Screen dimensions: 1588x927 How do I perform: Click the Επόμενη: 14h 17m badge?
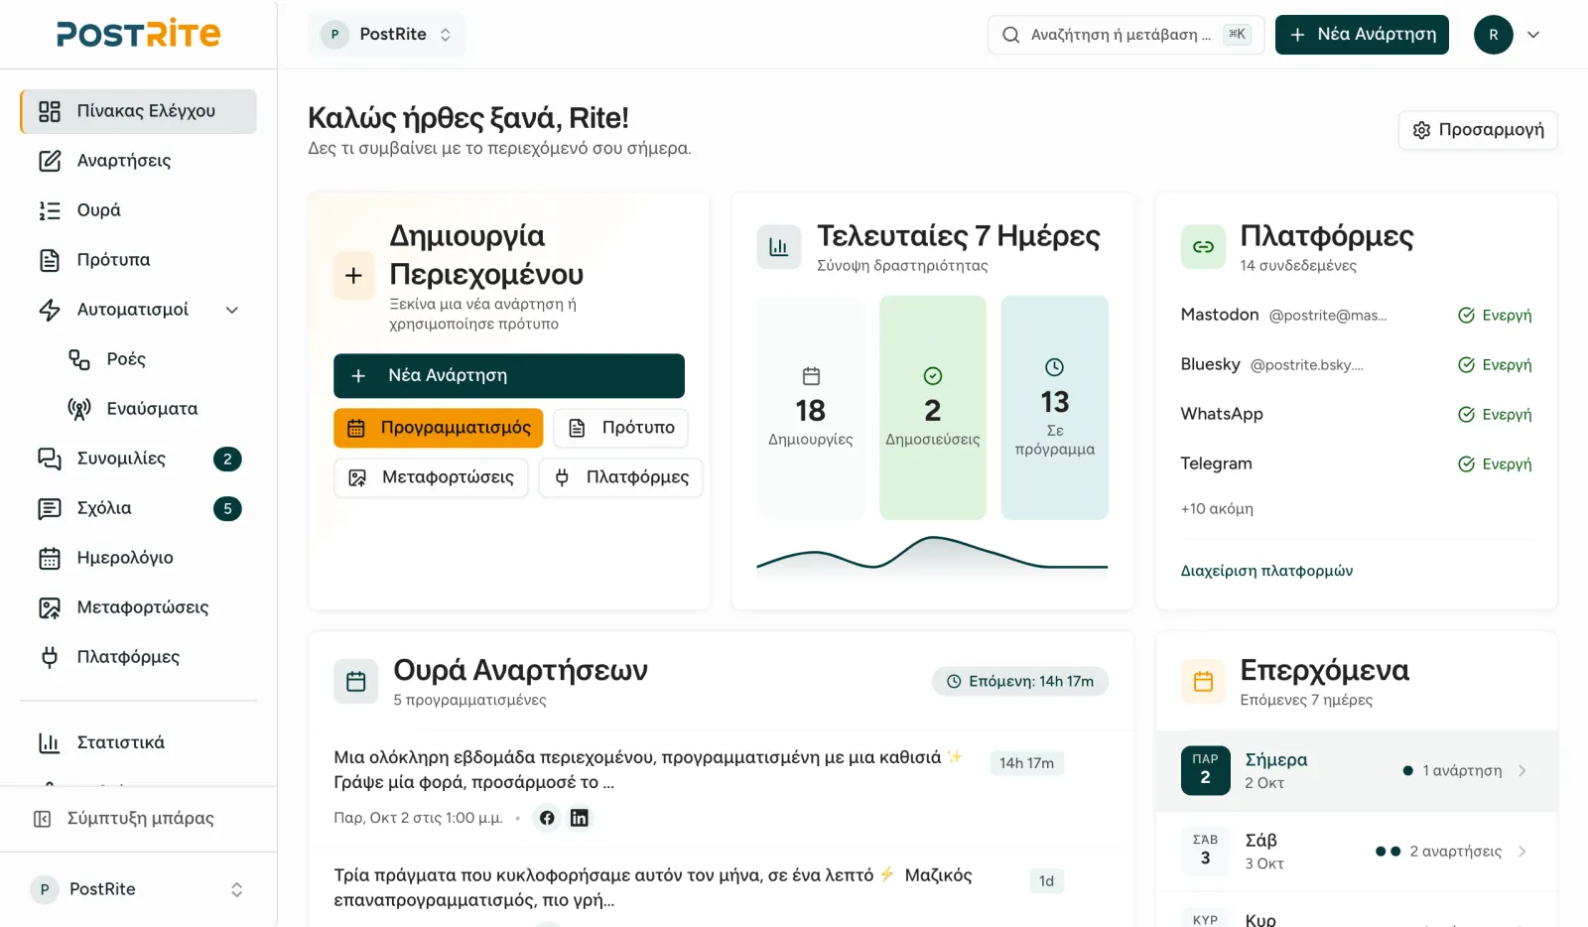(1020, 682)
